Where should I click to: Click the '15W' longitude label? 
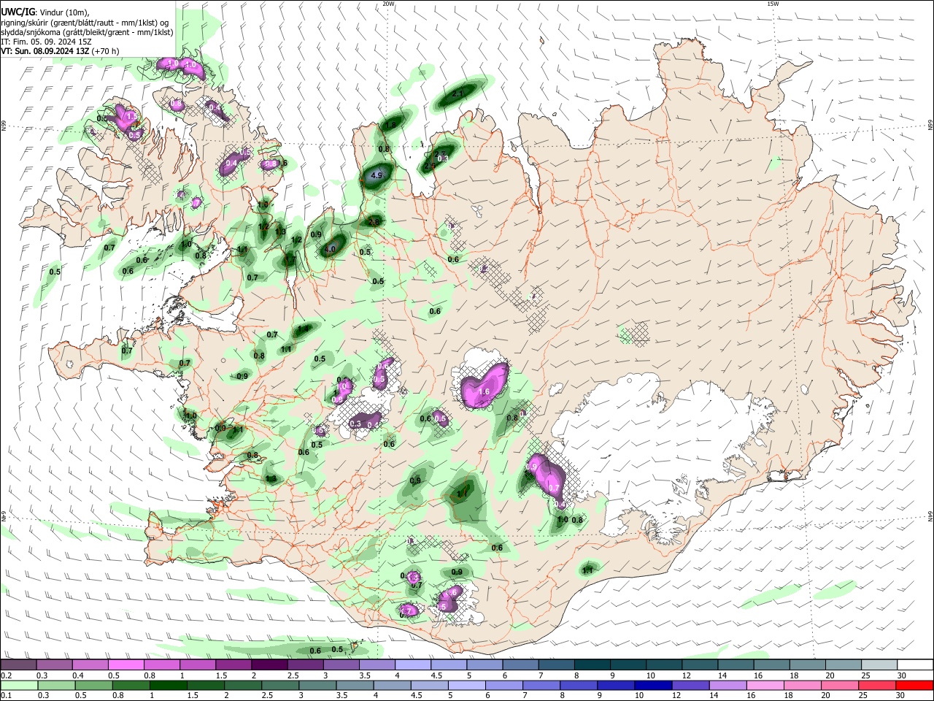[x=773, y=4]
